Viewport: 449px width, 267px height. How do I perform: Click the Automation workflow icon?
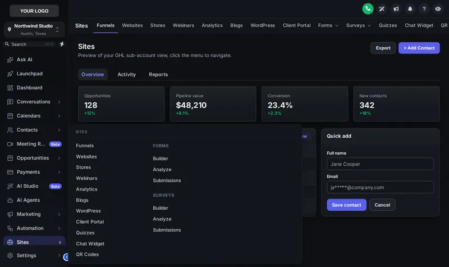click(x=10, y=228)
